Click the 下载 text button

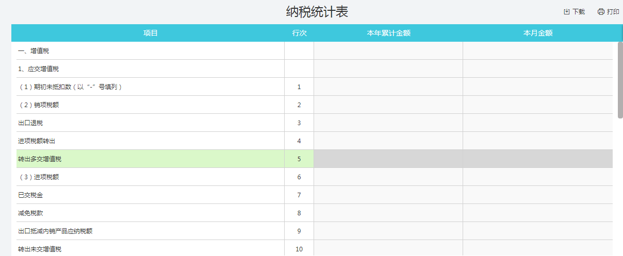click(x=579, y=12)
